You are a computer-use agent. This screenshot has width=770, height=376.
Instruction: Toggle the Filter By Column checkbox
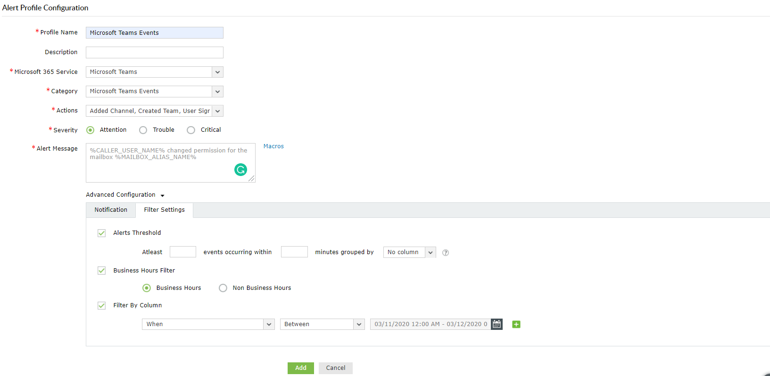pyautogui.click(x=101, y=305)
